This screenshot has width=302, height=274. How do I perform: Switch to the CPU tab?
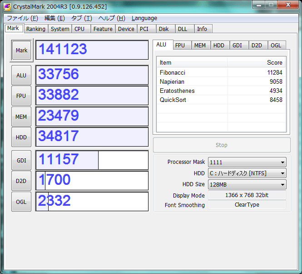pos(81,29)
